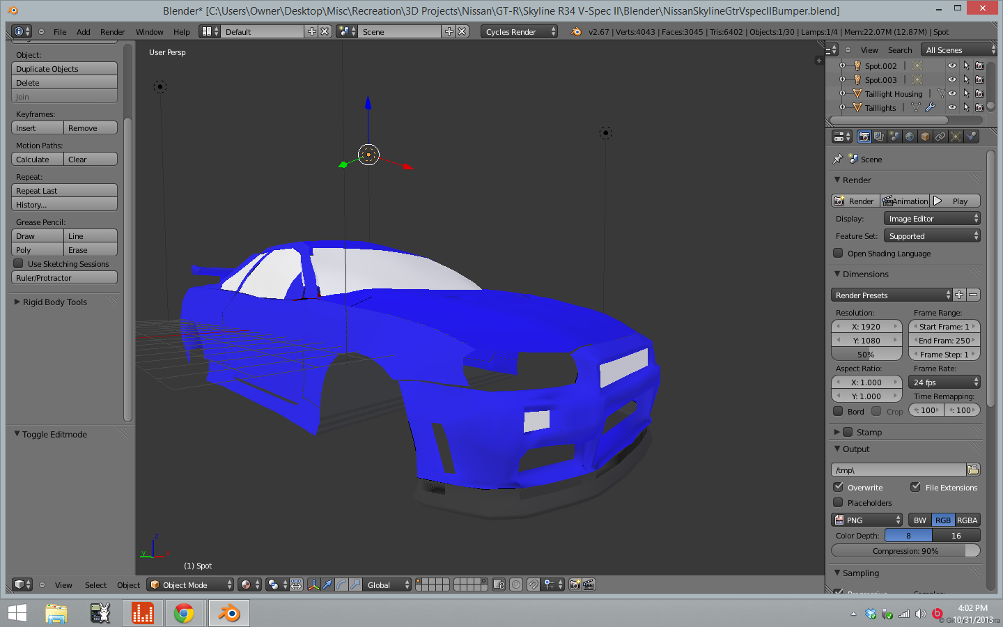Click the wrench modifier icon on Taillights row
The width and height of the screenshot is (1003, 627).
coord(930,107)
